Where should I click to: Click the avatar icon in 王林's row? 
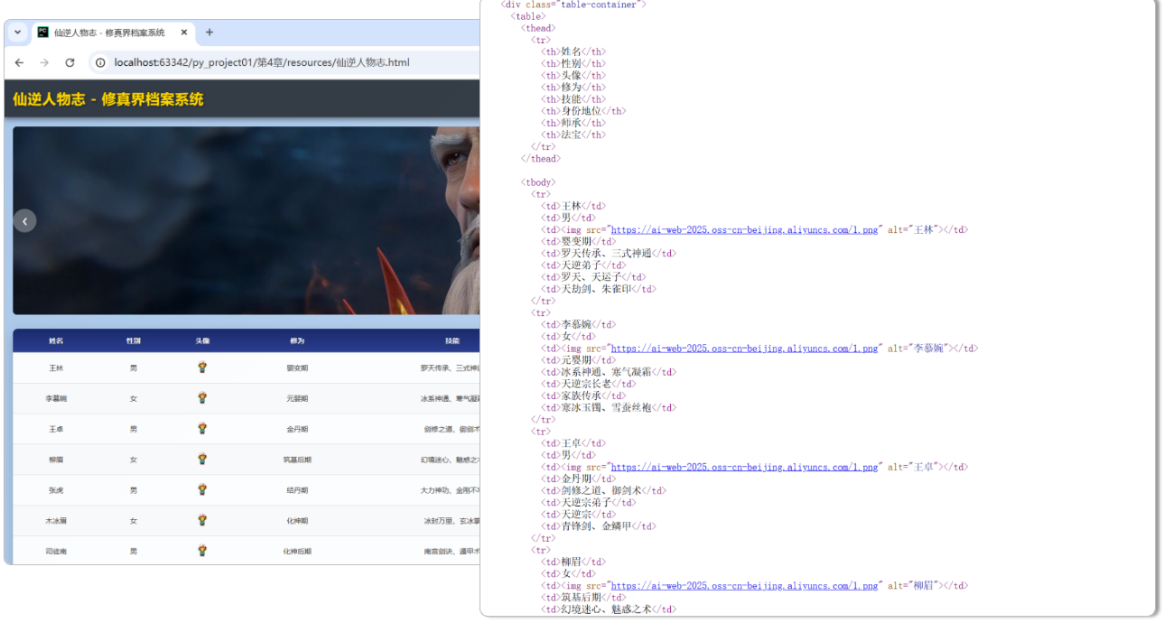202,367
